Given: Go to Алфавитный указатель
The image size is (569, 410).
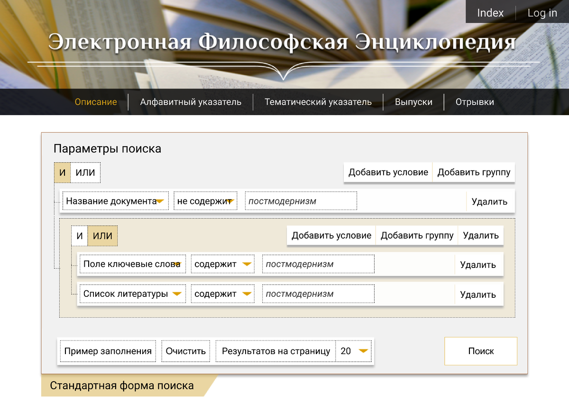Looking at the screenshot, I should click(191, 102).
